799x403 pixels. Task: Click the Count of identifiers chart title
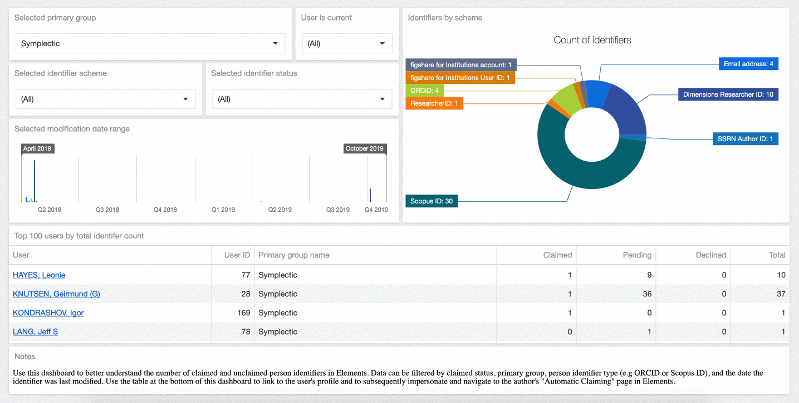tap(592, 40)
